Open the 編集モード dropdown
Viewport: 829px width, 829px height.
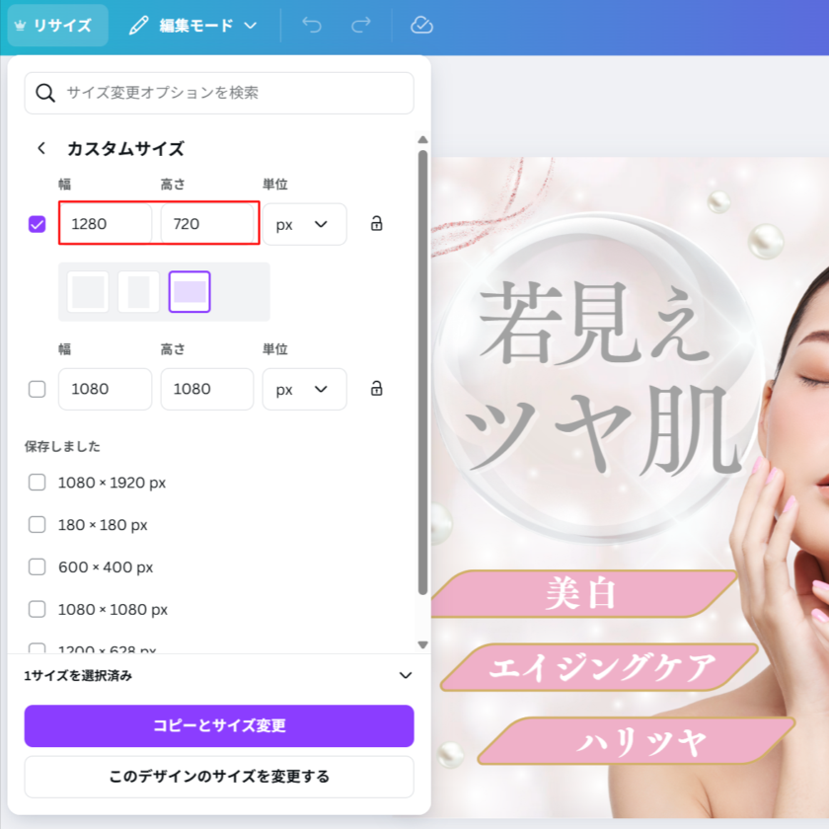(x=193, y=26)
